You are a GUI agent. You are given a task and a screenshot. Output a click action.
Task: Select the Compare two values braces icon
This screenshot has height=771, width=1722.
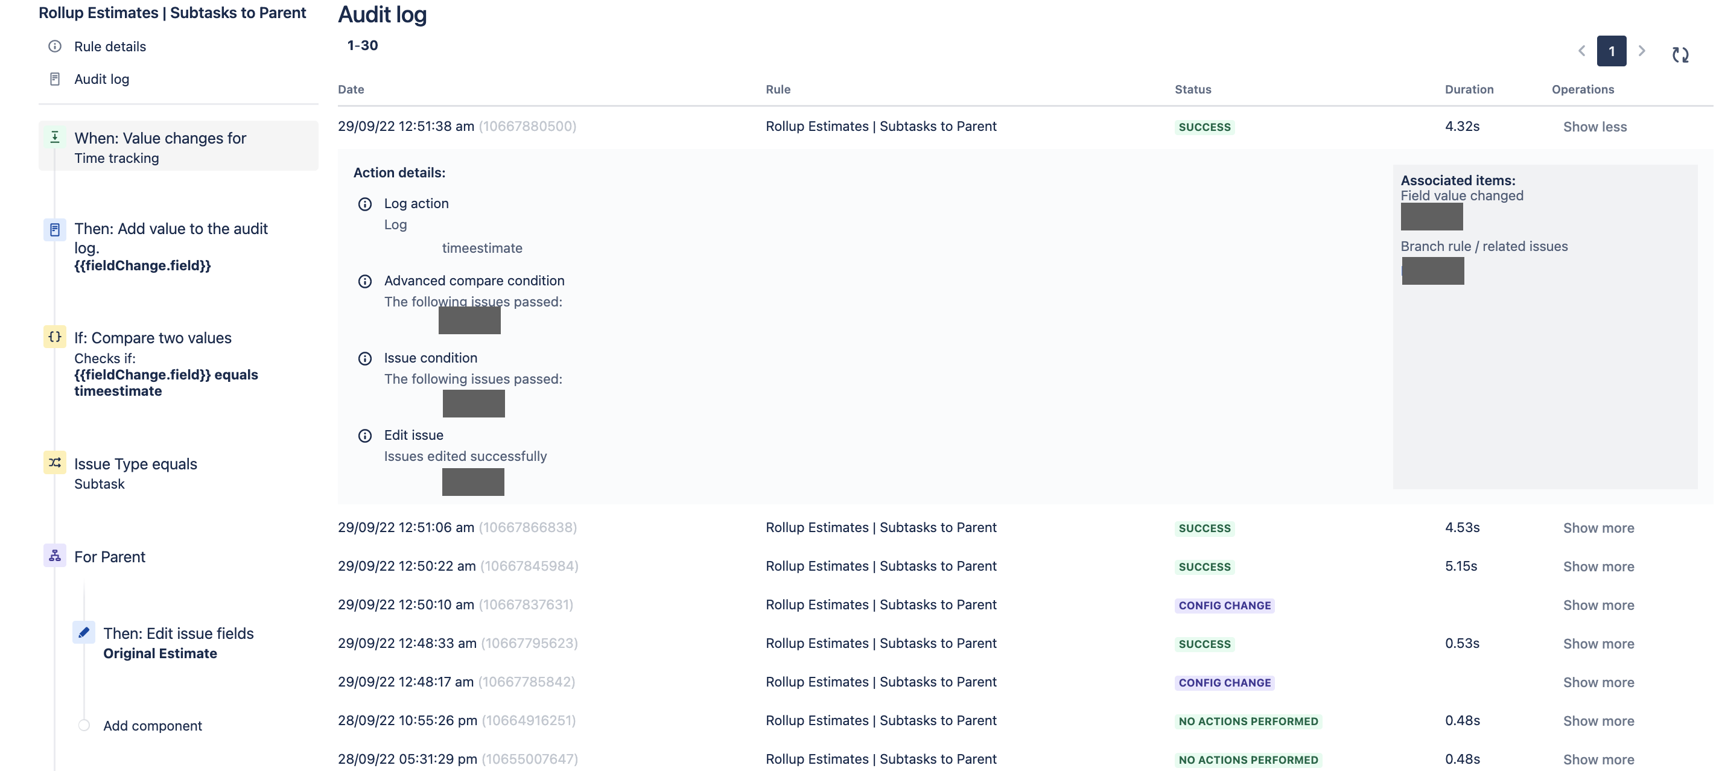tap(55, 337)
